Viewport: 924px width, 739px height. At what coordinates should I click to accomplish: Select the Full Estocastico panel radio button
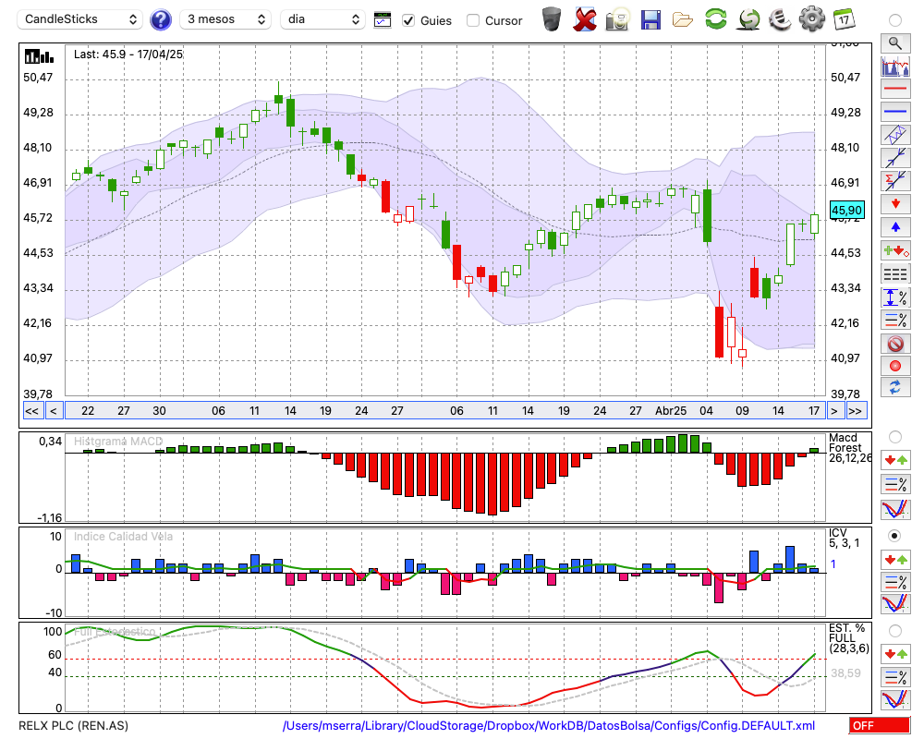895,631
